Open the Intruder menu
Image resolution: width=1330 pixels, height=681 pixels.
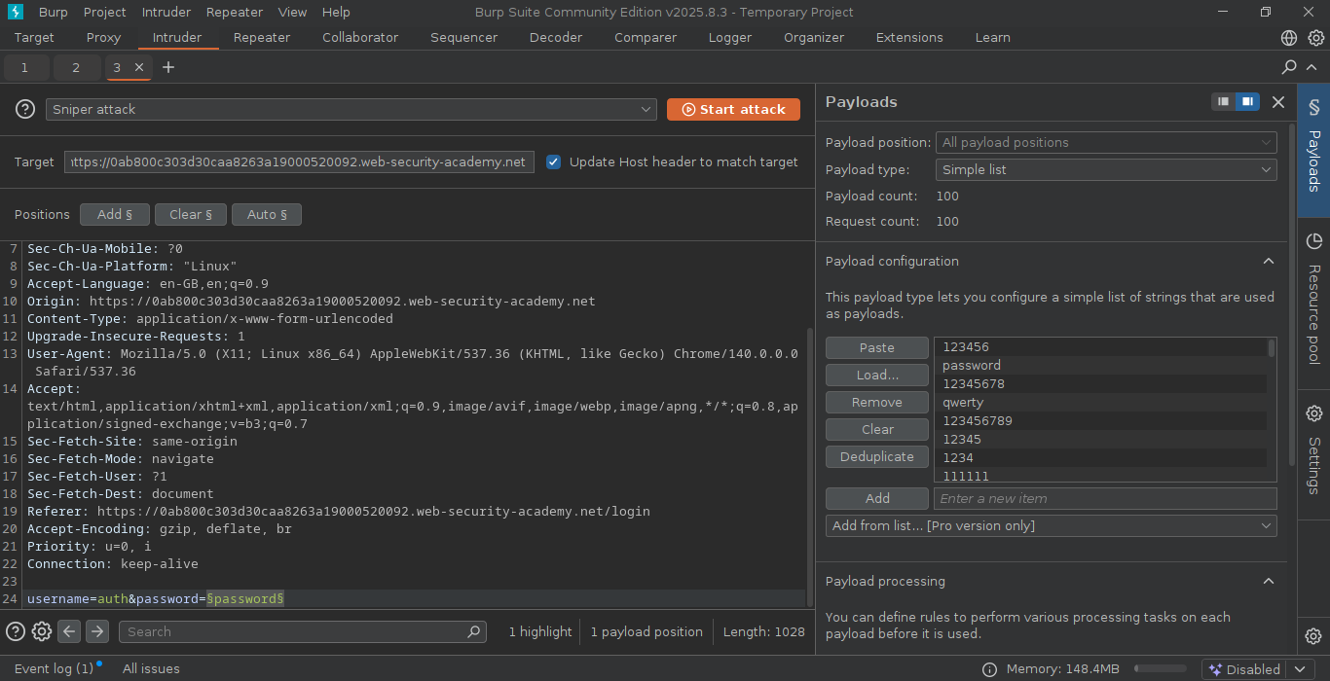166,12
